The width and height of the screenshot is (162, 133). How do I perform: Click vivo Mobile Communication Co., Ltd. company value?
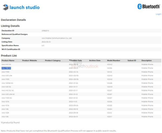(x=57, y=38)
